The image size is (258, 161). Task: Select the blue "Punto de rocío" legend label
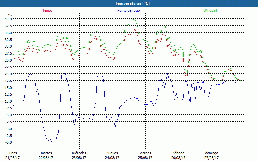[128, 10]
